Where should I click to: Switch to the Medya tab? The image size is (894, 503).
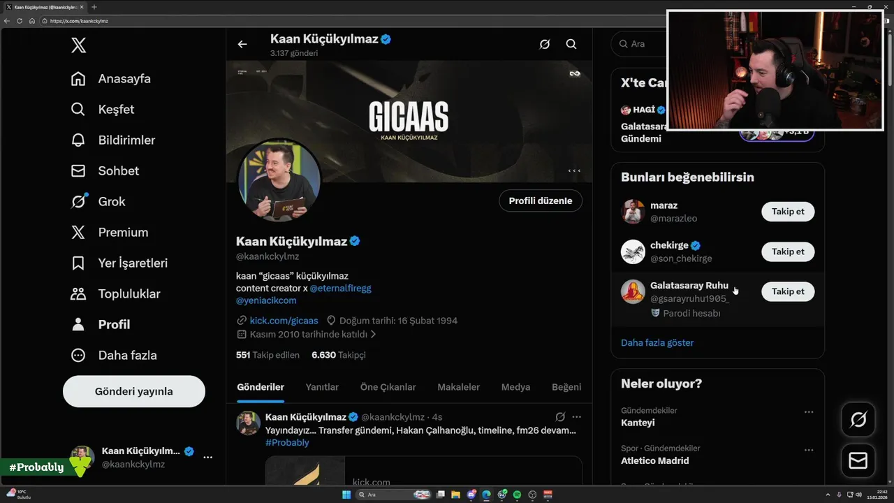(x=515, y=387)
